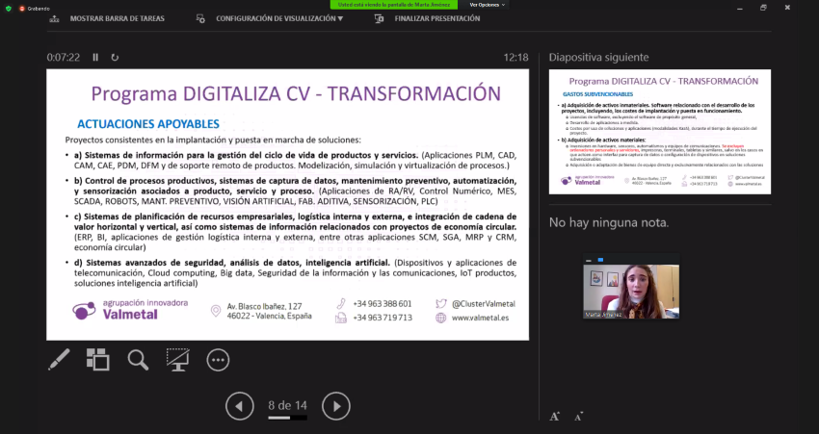819x434 pixels.
Task: Click the Grabando recording indicator
Action: pos(35,9)
